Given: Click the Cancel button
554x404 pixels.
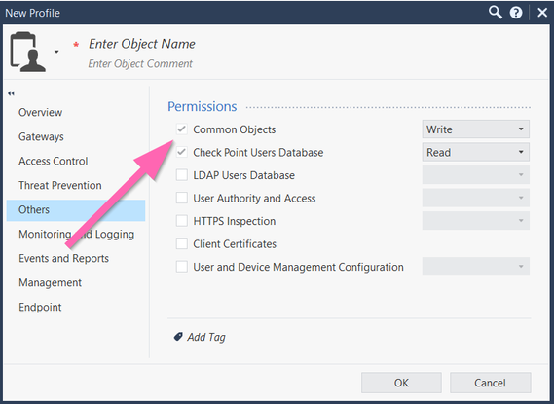Looking at the screenshot, I should pyautogui.click(x=490, y=383).
